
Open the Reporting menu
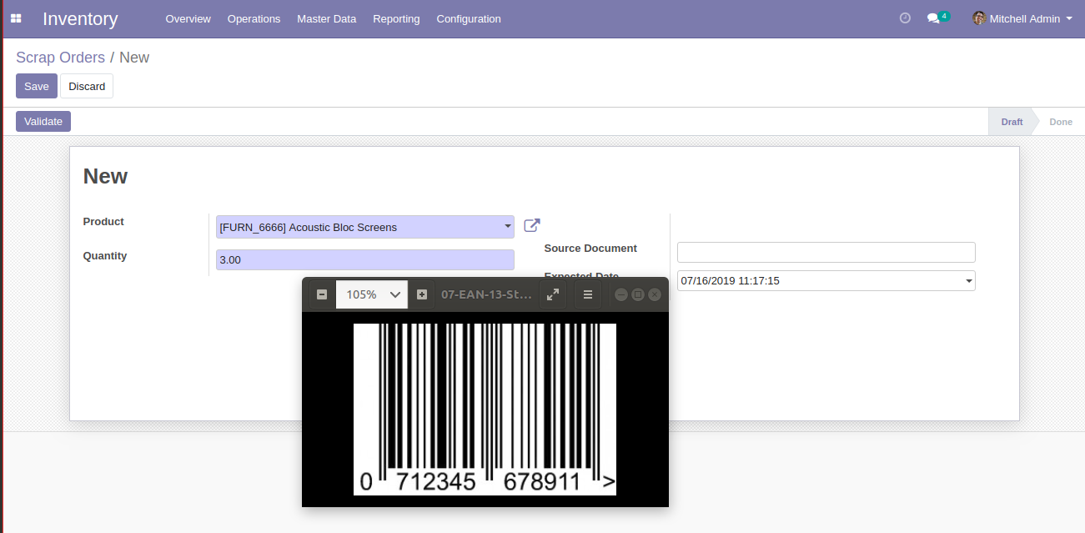click(x=396, y=18)
